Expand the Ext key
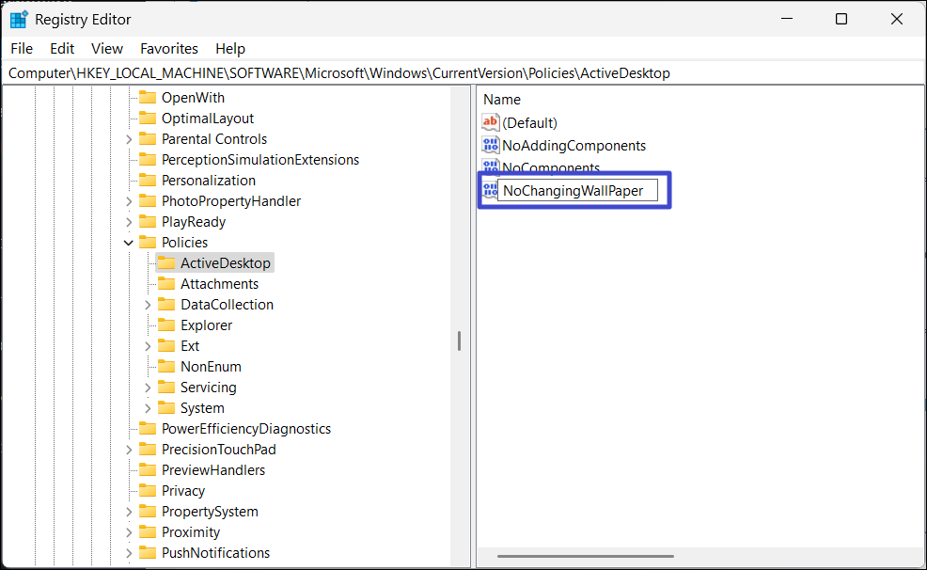 tap(148, 346)
